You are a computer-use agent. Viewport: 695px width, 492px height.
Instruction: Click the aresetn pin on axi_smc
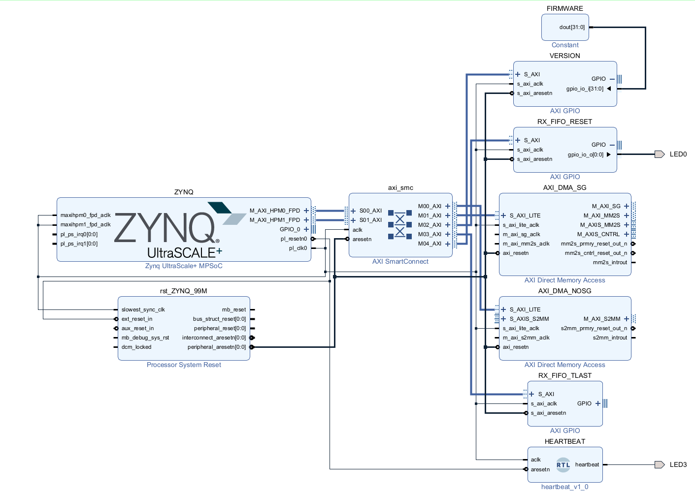pos(362,240)
